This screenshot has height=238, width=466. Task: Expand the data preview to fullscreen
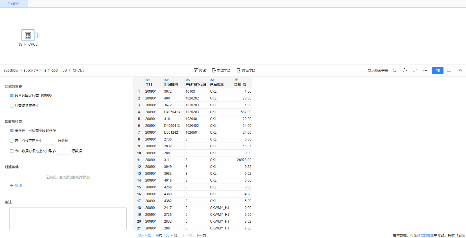point(415,70)
